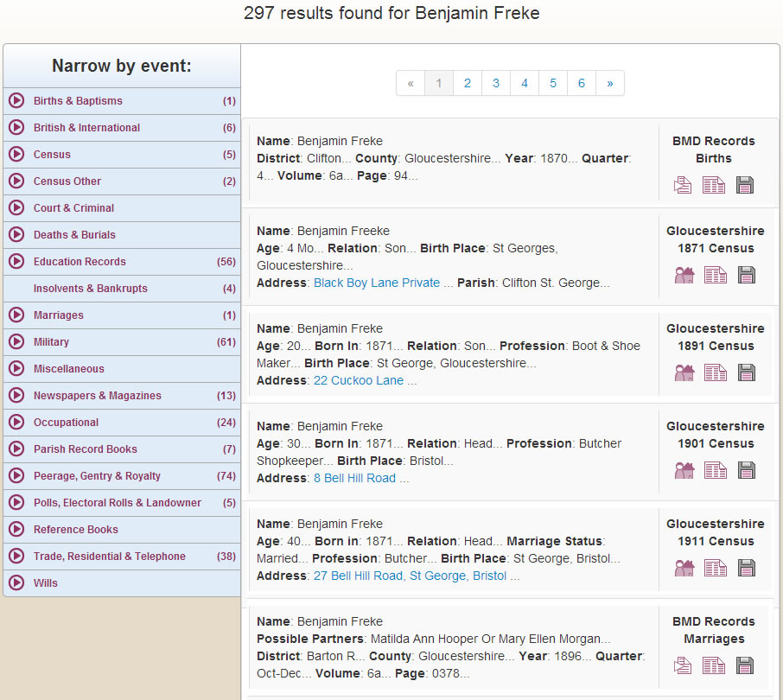783x700 pixels.
Task: Open original page image for 1870 BMD Births record
Action: click(714, 185)
